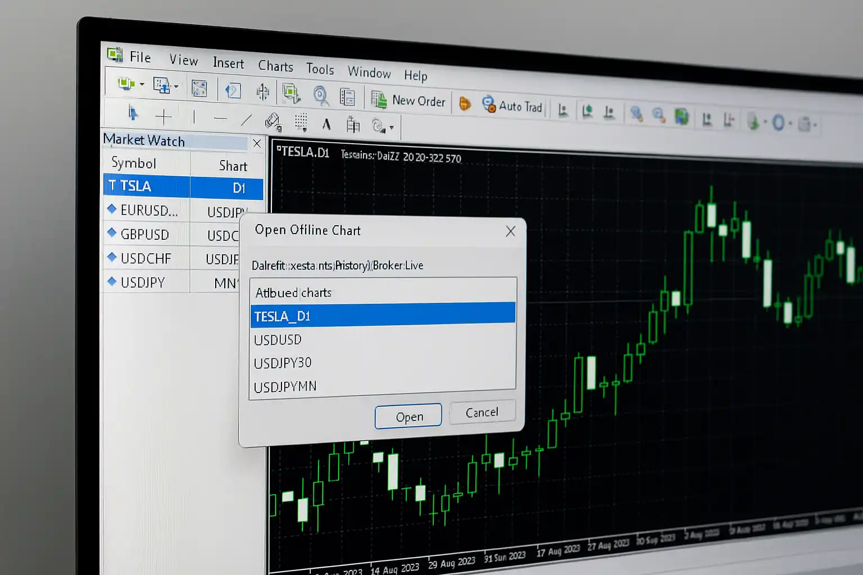
Task: Click the zoom in magnifier icon
Action: point(636,114)
